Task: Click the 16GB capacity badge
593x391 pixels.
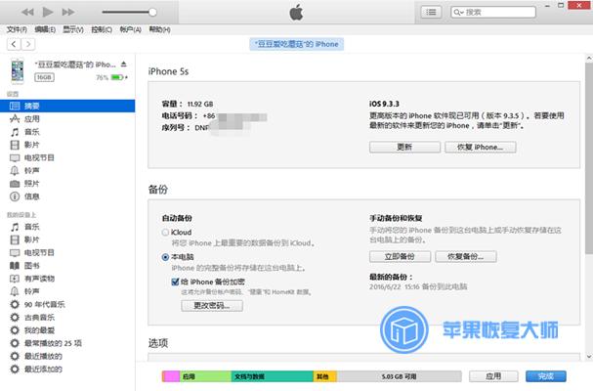Action: click(44, 77)
